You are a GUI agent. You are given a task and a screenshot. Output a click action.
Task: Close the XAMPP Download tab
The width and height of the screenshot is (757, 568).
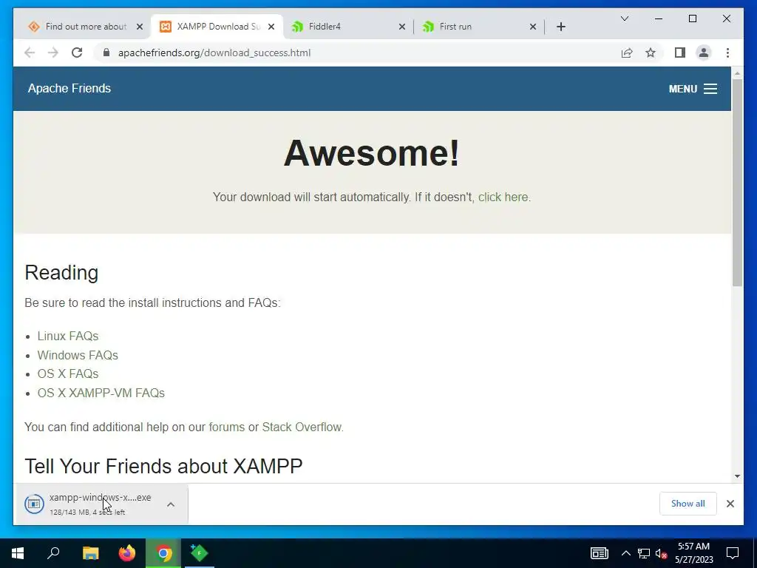(271, 27)
